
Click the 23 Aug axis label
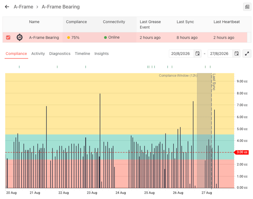[x=92, y=193]
